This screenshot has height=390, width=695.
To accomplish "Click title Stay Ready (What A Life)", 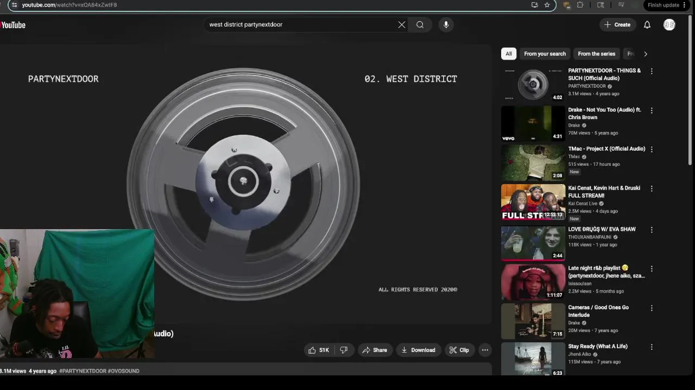I will 598,347.
